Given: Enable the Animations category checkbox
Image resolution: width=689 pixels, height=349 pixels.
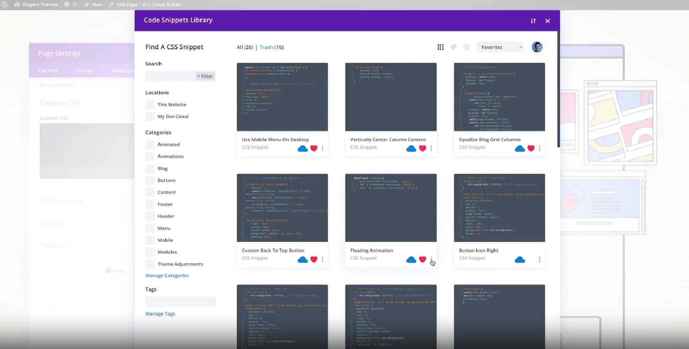Looking at the screenshot, I should (x=149, y=156).
